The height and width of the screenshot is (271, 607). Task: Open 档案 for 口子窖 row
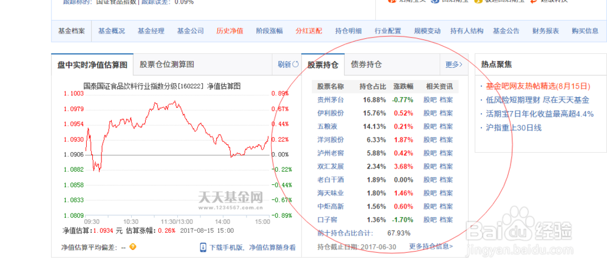click(446, 219)
